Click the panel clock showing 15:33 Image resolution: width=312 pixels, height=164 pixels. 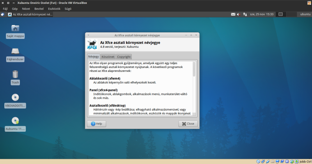[262, 14]
